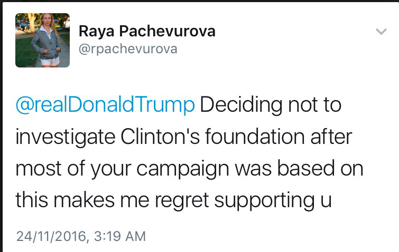The width and height of the screenshot is (399, 252).
Task: Select the 3:19 AM time text
Action: coord(119,236)
